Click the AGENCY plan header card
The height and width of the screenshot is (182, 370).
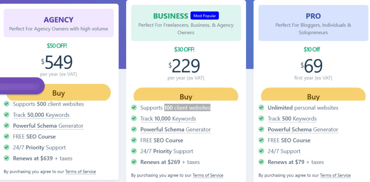[59, 23]
